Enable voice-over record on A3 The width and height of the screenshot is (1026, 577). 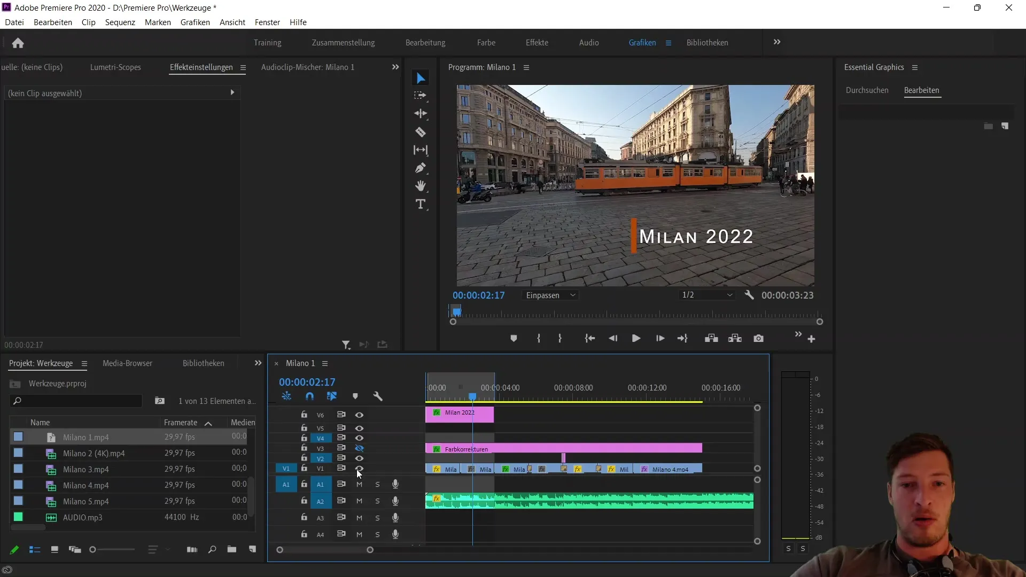click(395, 518)
